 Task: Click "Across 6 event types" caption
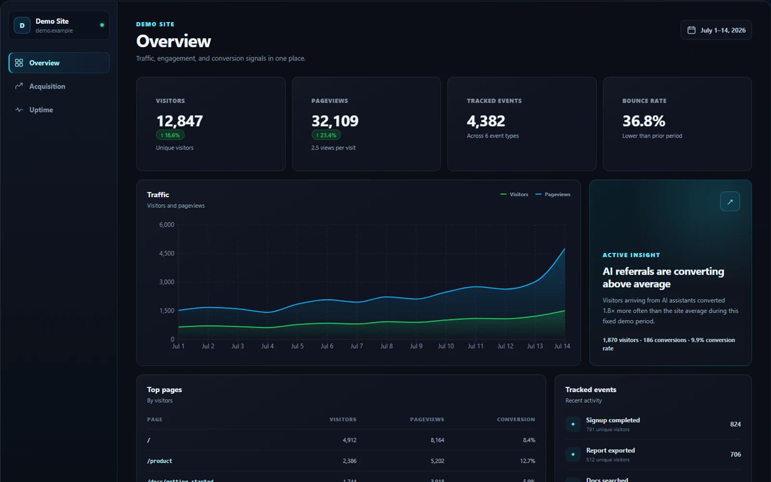tap(492, 136)
